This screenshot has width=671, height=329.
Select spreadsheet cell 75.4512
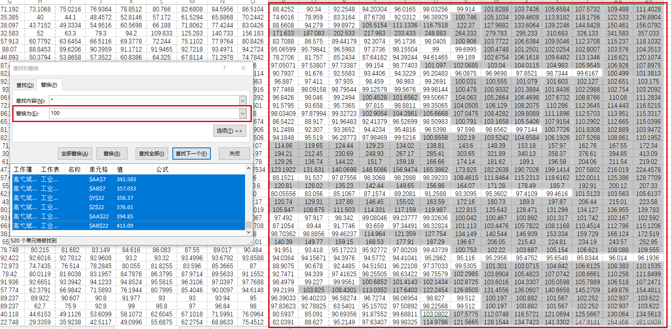coord(253,322)
